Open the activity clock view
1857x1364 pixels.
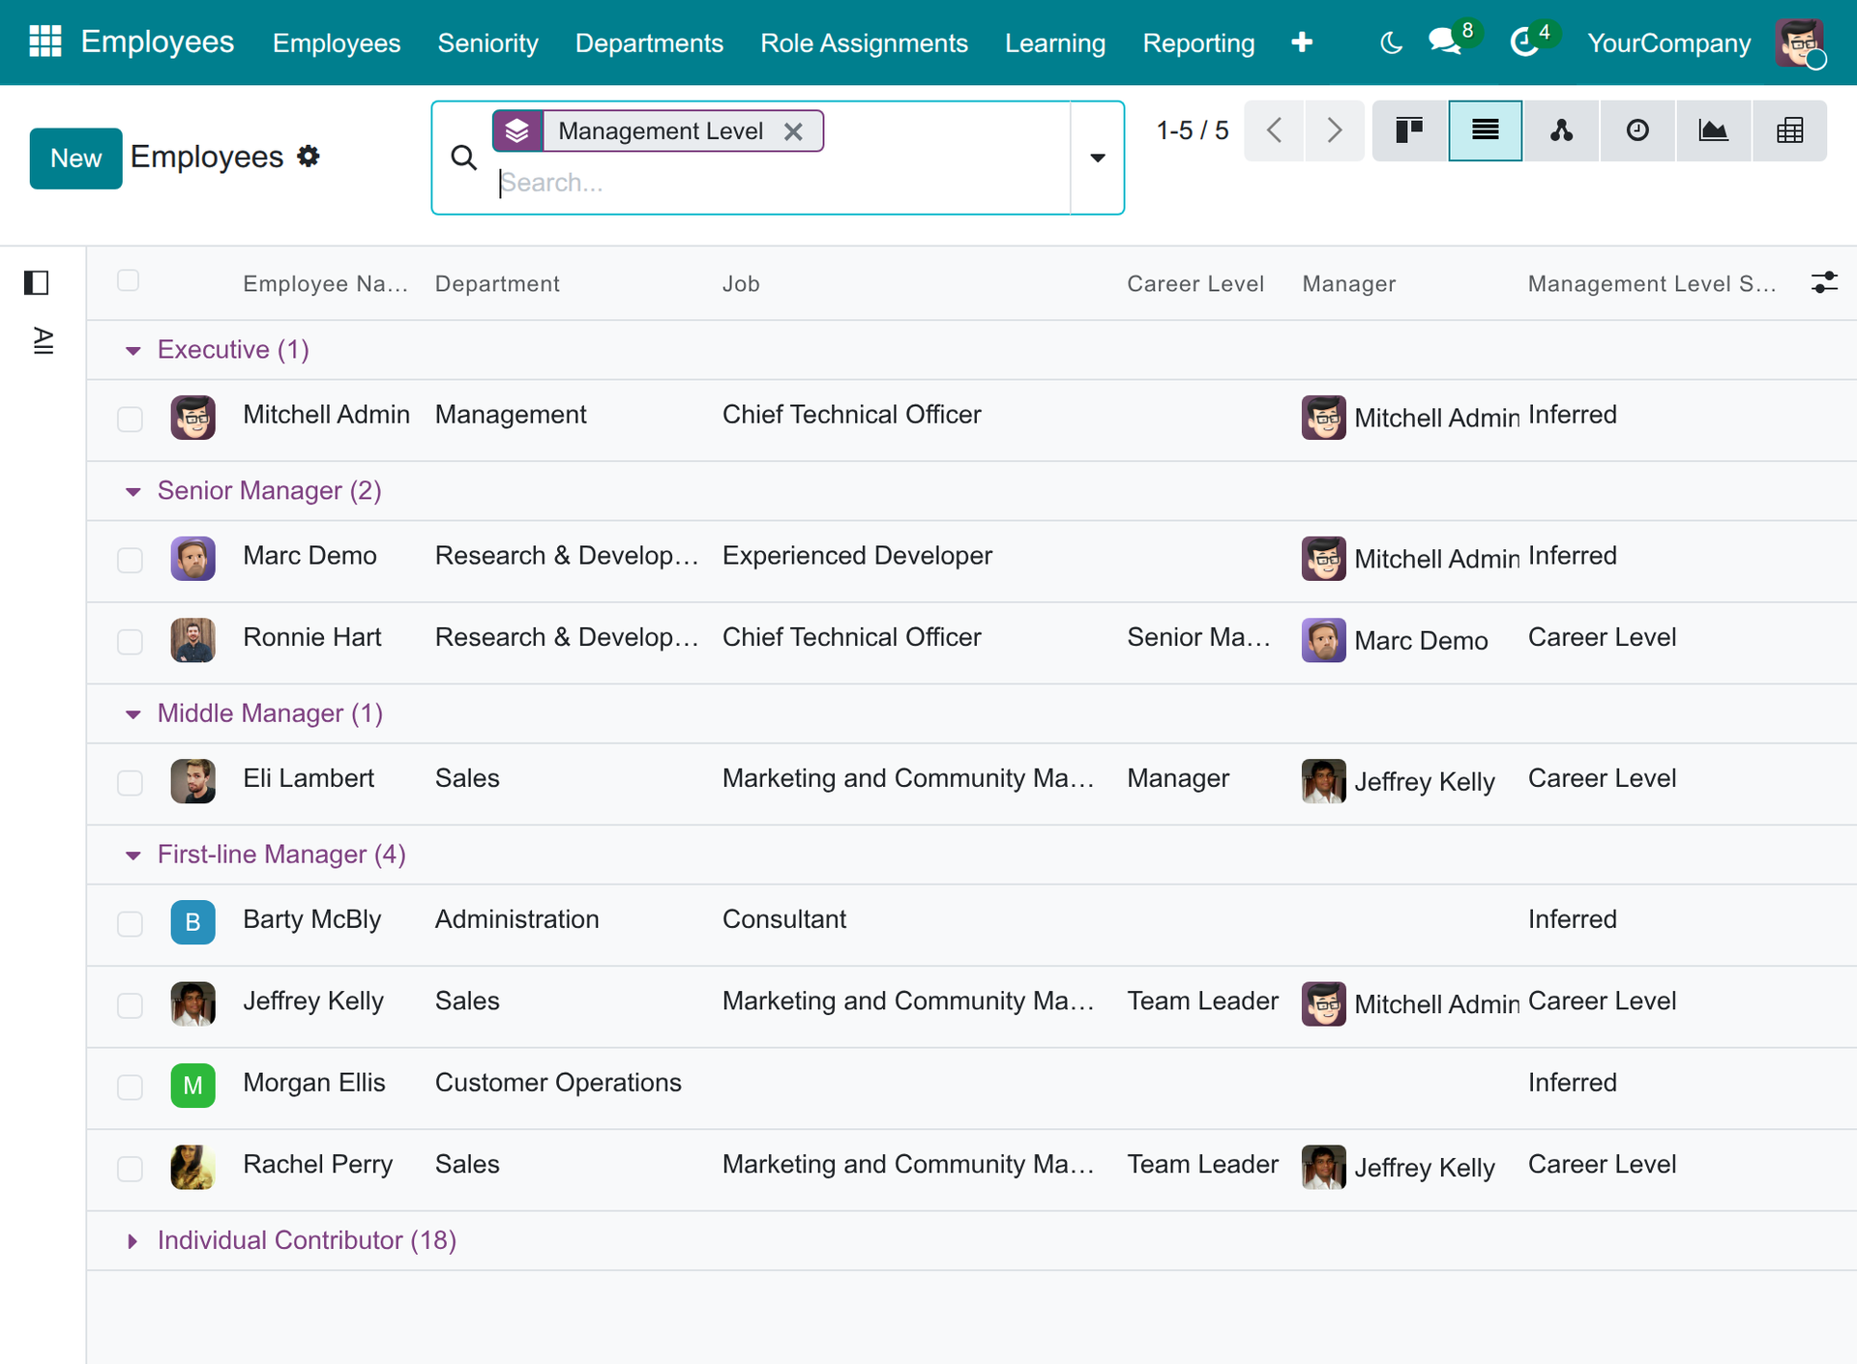[1636, 131]
